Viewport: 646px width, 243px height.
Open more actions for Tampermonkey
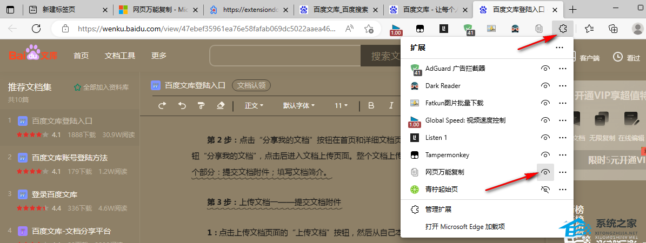point(562,155)
